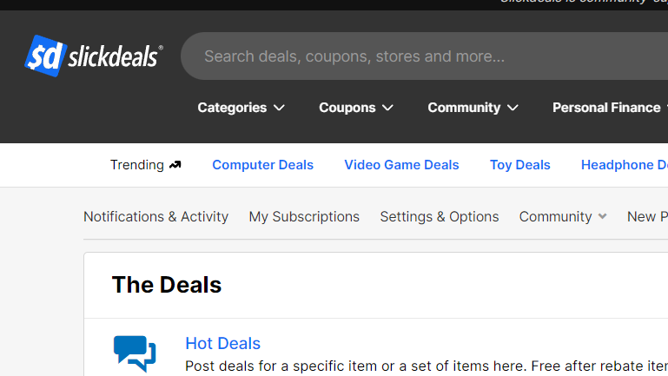Image resolution: width=668 pixels, height=376 pixels.
Task: Open Computer Deals trending link
Action: coord(262,165)
